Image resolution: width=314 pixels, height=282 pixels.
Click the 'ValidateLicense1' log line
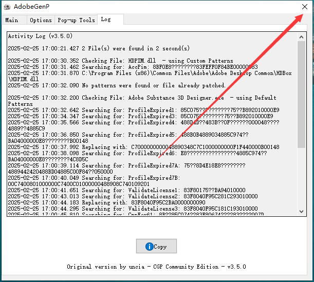(126, 190)
